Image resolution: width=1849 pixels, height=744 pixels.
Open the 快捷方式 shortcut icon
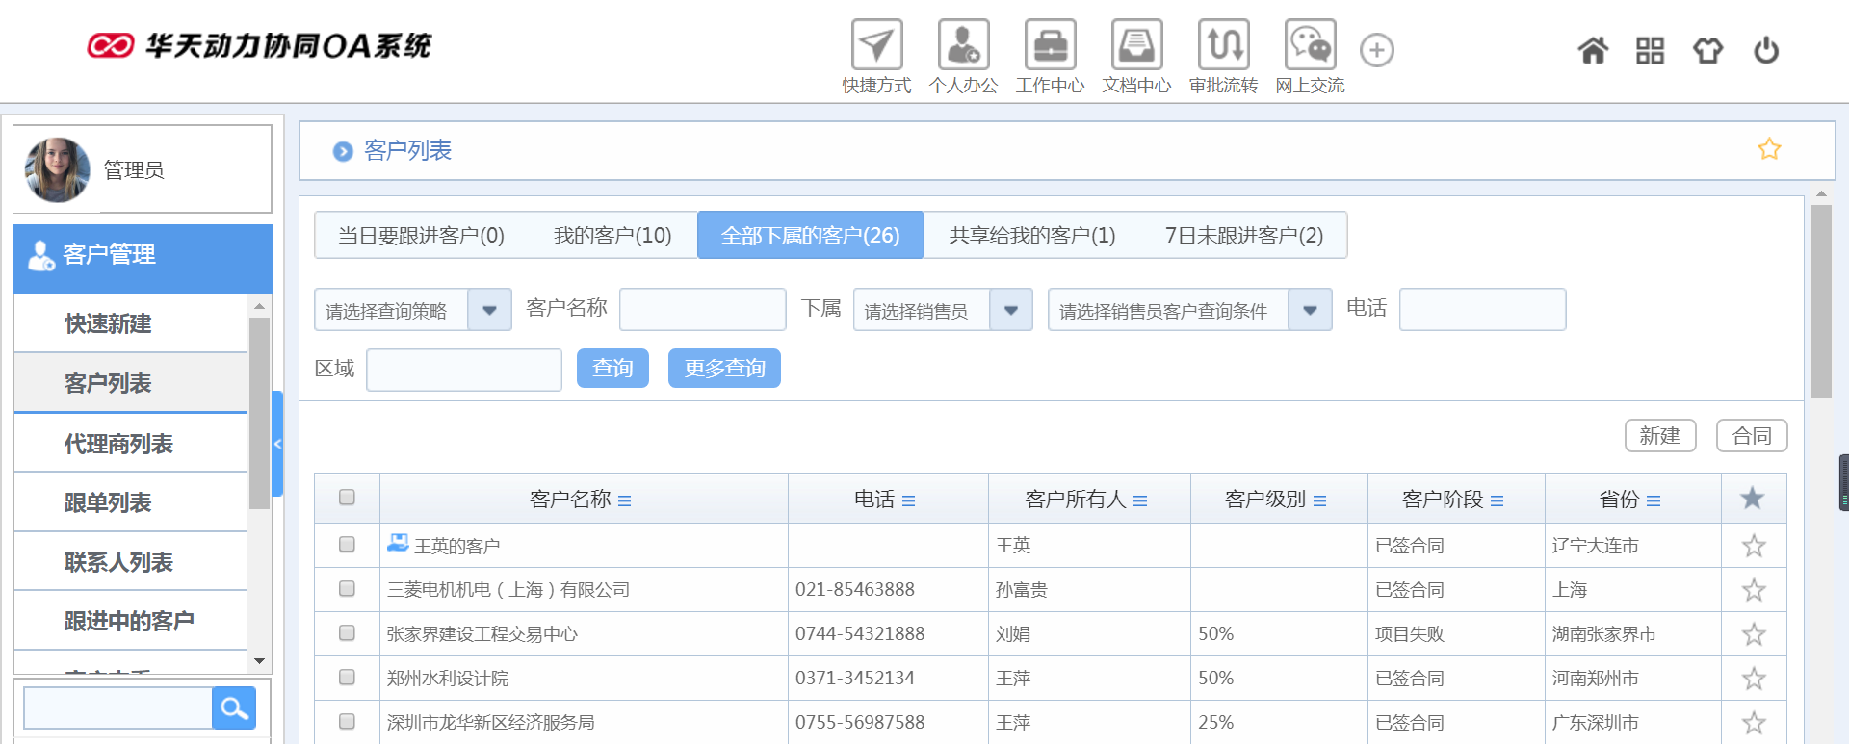(x=876, y=45)
